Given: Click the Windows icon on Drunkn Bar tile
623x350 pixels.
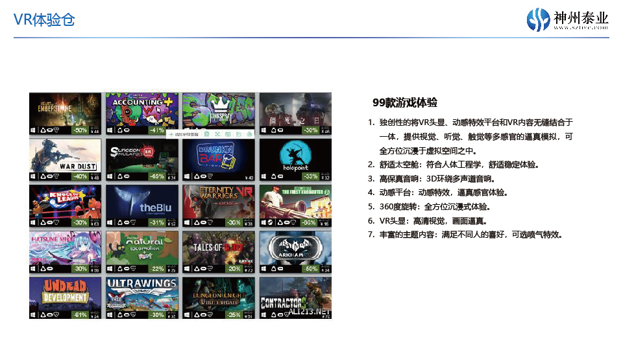Looking at the screenshot, I should pyautogui.click(x=187, y=176).
